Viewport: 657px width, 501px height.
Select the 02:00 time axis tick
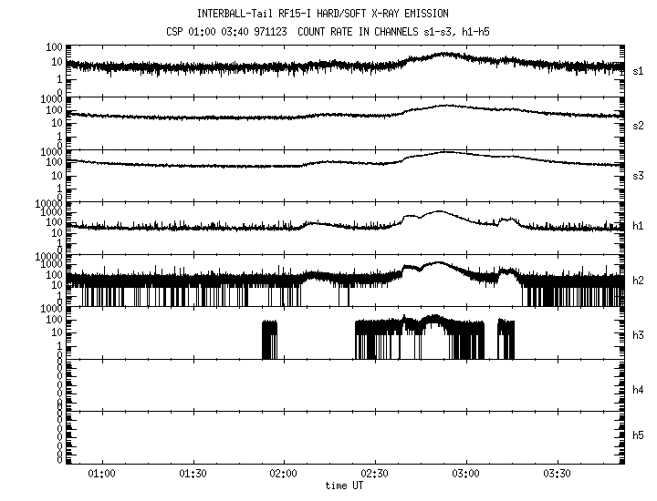point(284,474)
